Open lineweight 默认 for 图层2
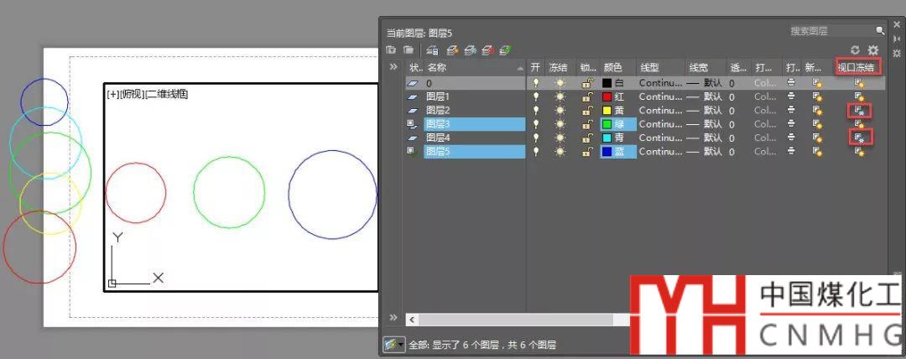906x359 pixels. pos(705,111)
